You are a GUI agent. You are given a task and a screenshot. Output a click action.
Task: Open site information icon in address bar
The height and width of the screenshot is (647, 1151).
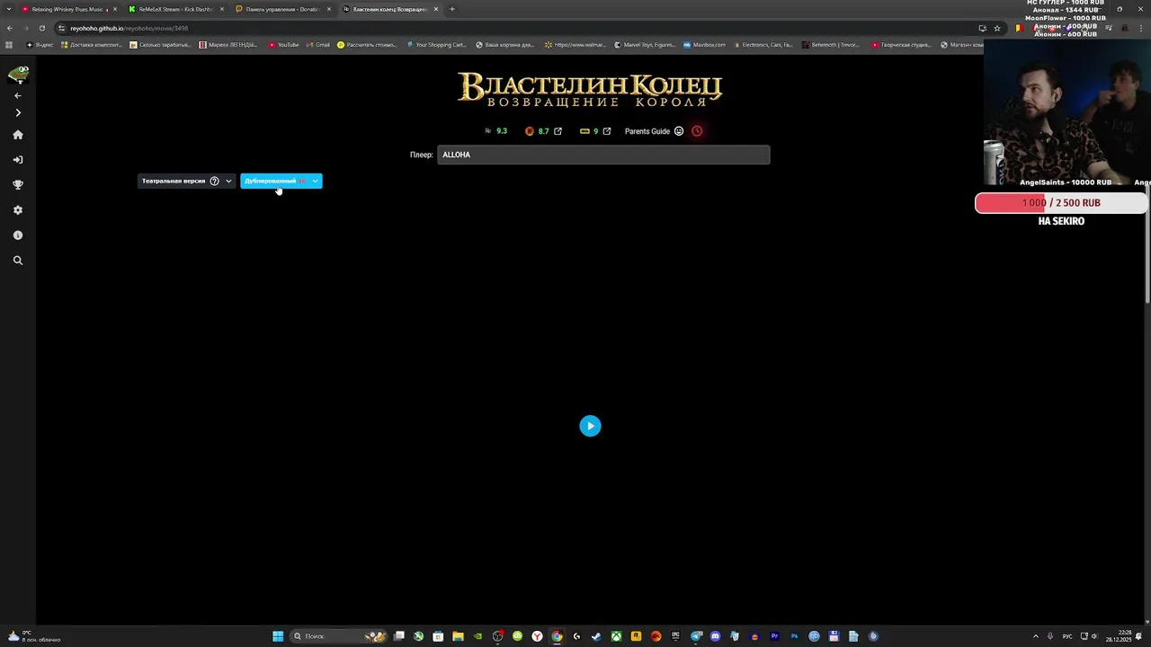(61, 28)
